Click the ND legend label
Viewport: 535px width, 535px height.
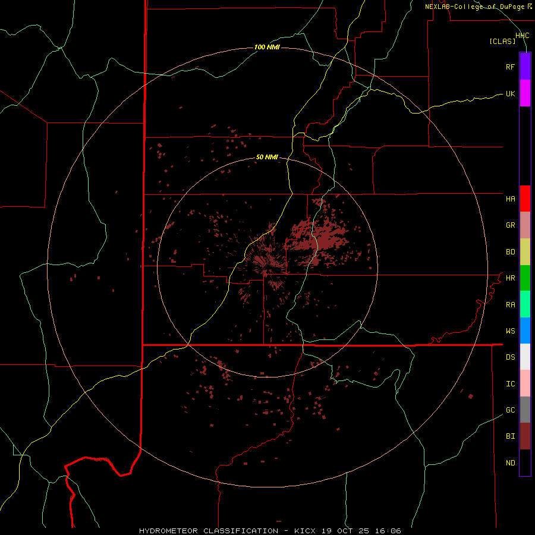(x=510, y=463)
